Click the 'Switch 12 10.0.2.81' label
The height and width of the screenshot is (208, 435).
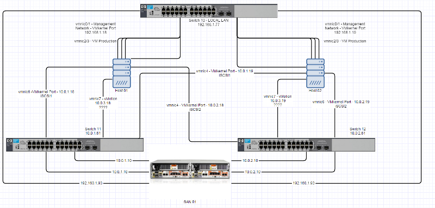click(358, 131)
